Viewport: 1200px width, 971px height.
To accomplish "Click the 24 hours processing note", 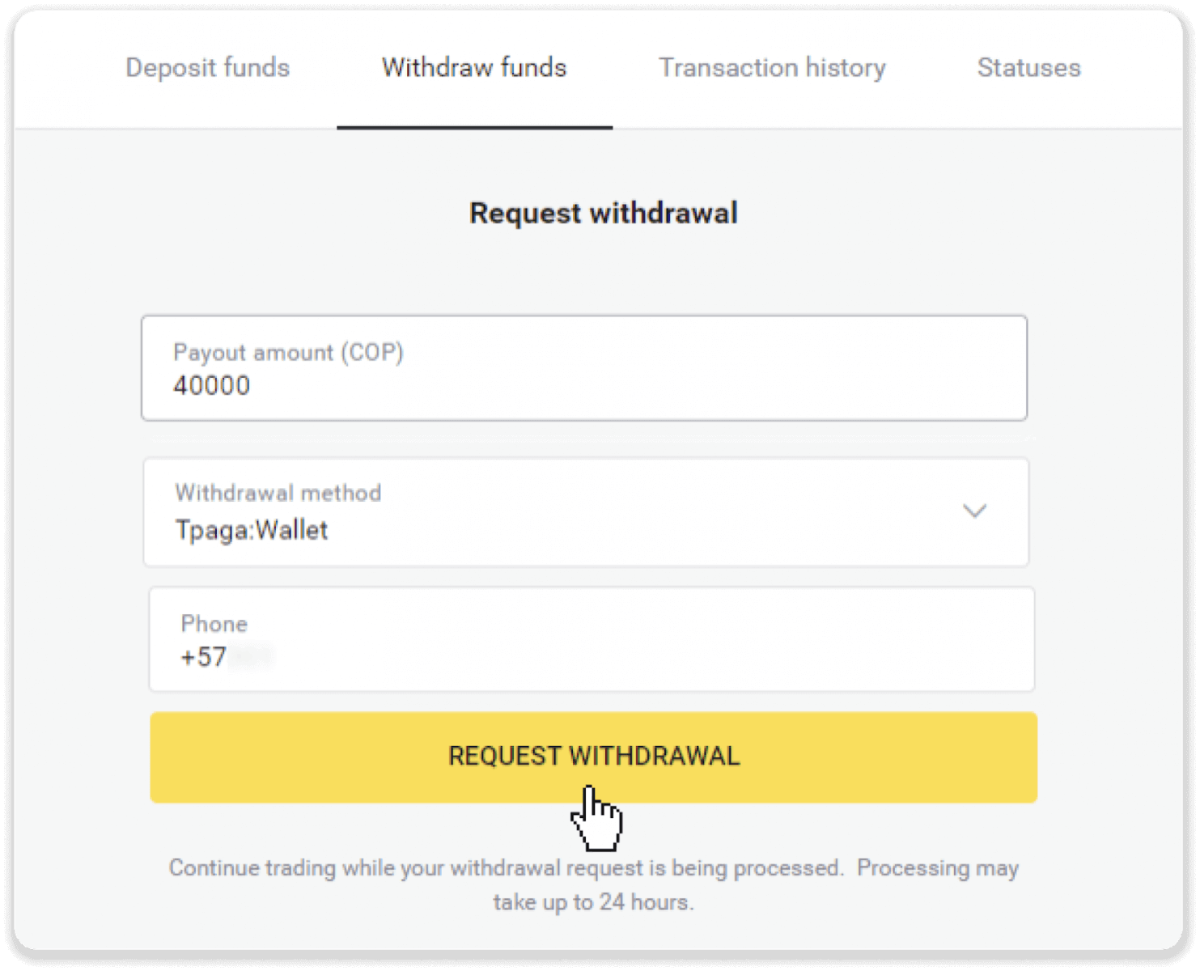I will [593, 901].
